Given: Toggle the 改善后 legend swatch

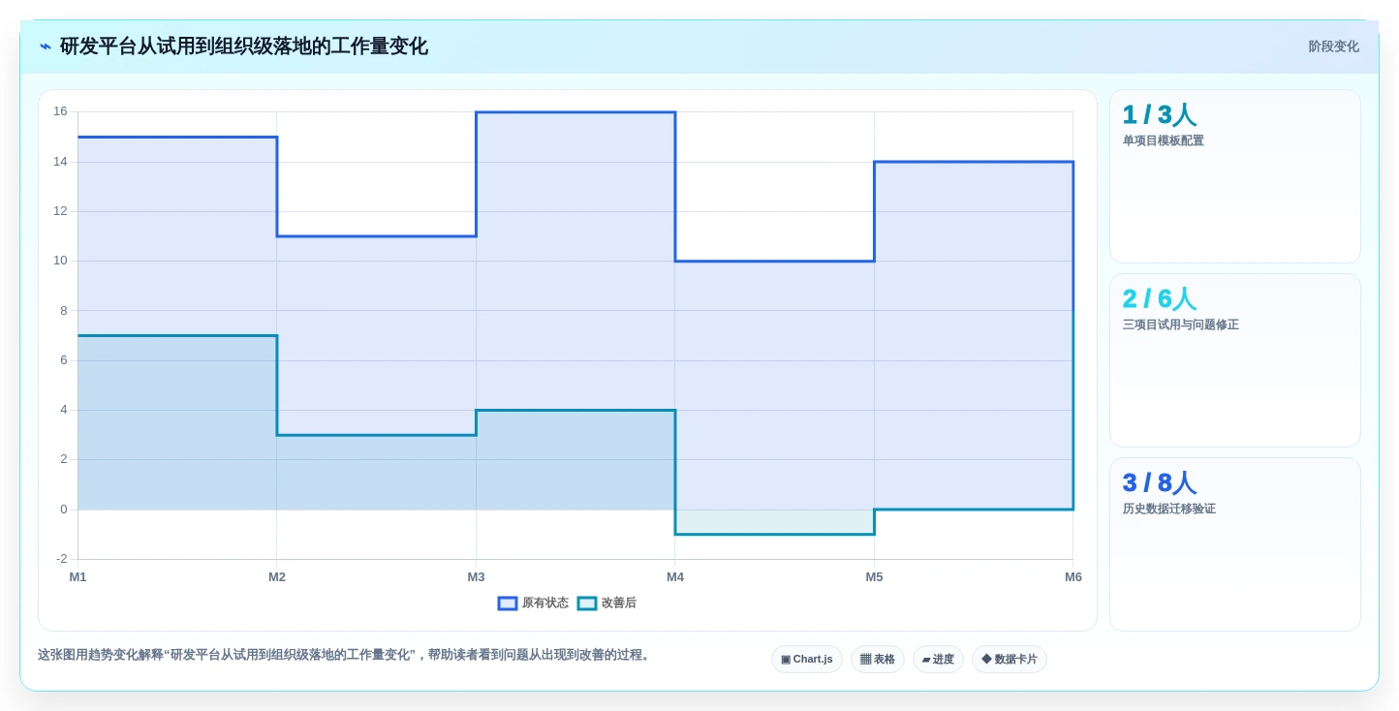Looking at the screenshot, I should click(587, 603).
